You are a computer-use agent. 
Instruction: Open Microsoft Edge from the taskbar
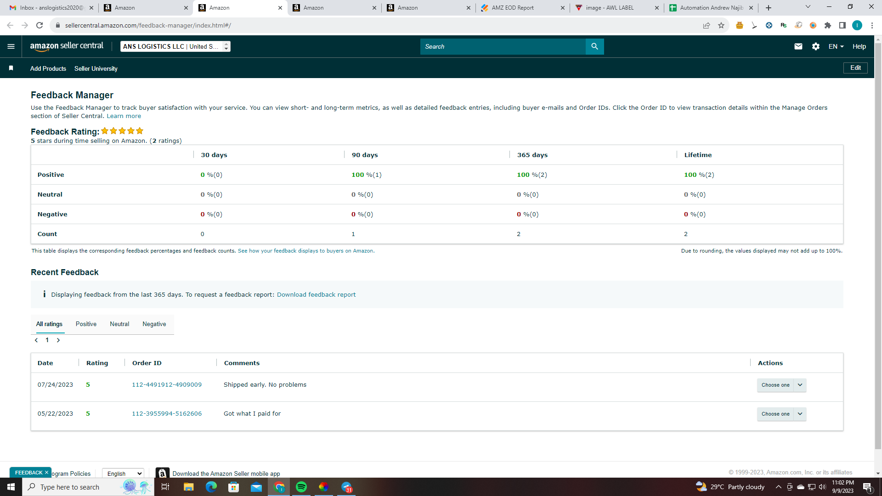point(211,487)
